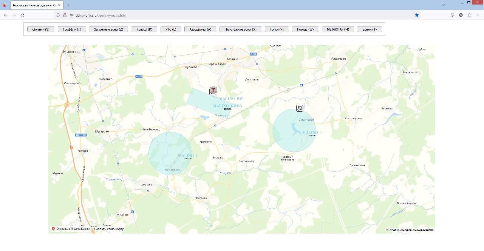Click the crossed aircraft marker at Malino
Viewport: 484px width, 251px height.
pyautogui.click(x=213, y=91)
